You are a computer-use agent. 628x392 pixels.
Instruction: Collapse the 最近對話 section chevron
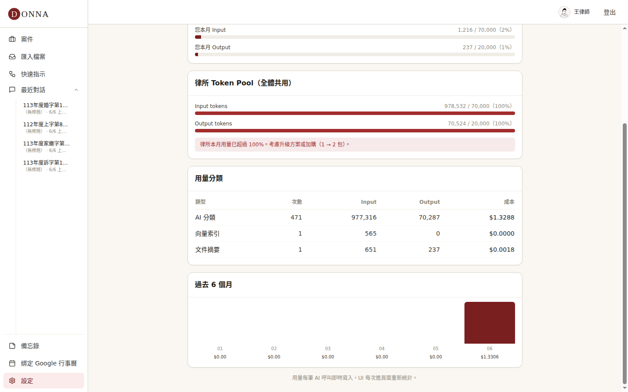tap(76, 90)
